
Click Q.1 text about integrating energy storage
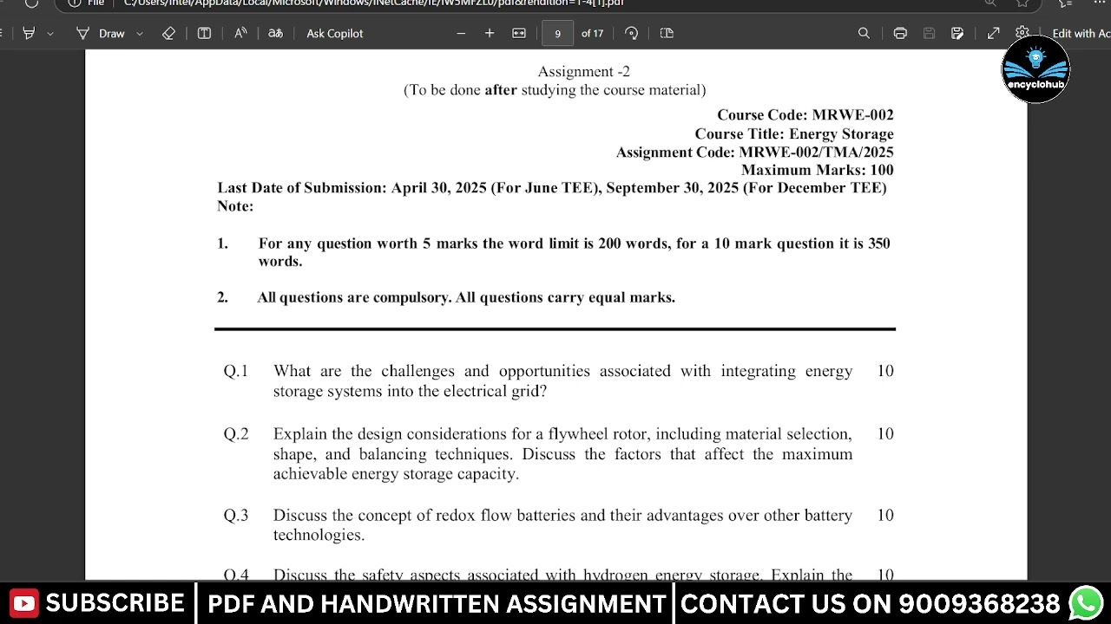(562, 380)
